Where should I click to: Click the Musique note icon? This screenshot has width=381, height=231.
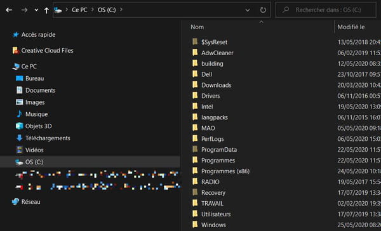[19, 114]
